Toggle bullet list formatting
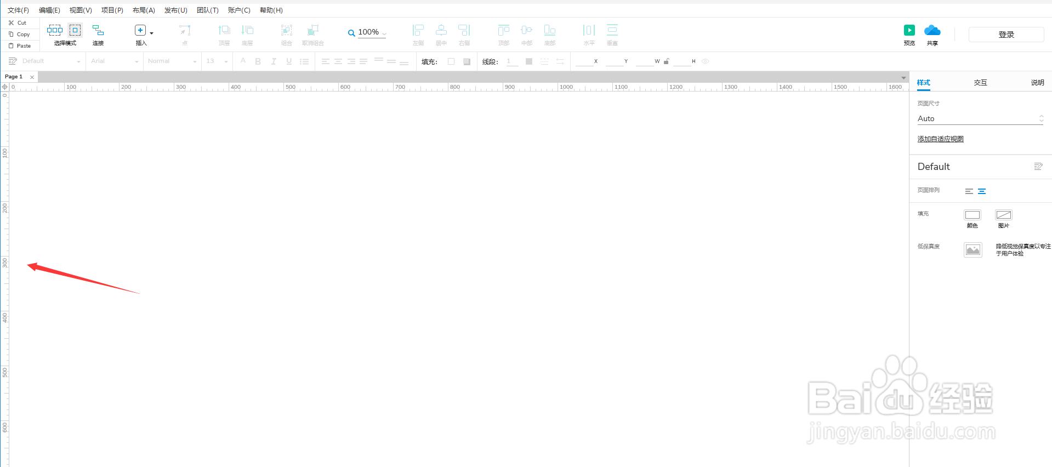Image resolution: width=1052 pixels, height=467 pixels. [304, 61]
